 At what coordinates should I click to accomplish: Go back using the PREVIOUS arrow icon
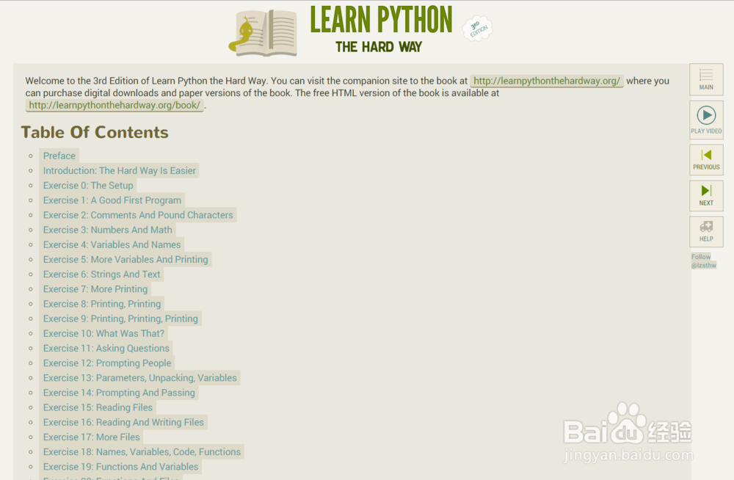click(705, 159)
